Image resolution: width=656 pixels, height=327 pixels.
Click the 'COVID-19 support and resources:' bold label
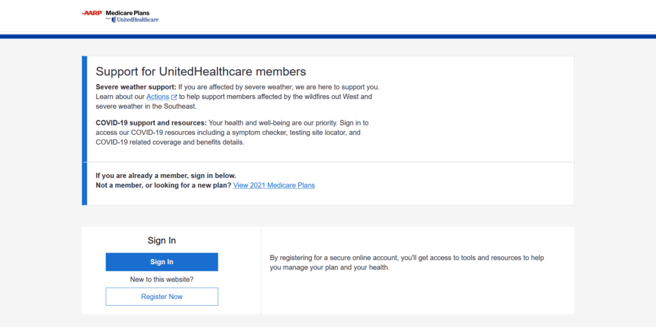pyautogui.click(x=151, y=123)
